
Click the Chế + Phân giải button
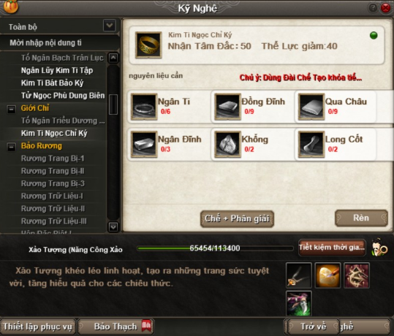click(x=237, y=218)
